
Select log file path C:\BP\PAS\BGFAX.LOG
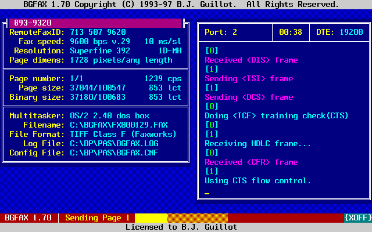point(114,143)
